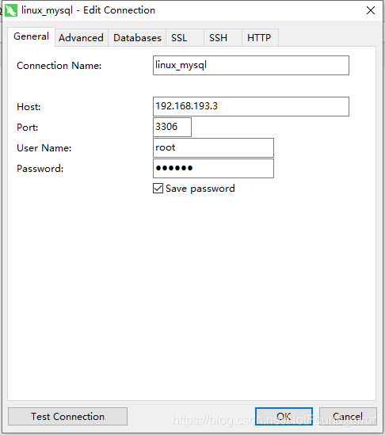The image size is (385, 435).
Task: Switch to the SSH tab
Action: (x=223, y=38)
